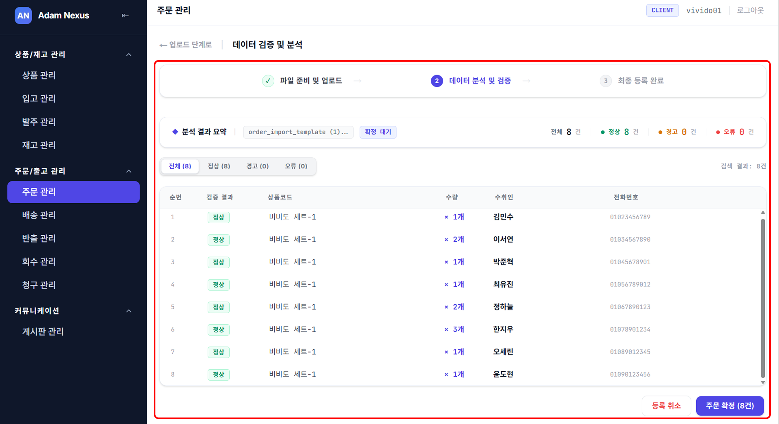Click the 수취인 column header
The height and width of the screenshot is (424, 779).
(504, 197)
